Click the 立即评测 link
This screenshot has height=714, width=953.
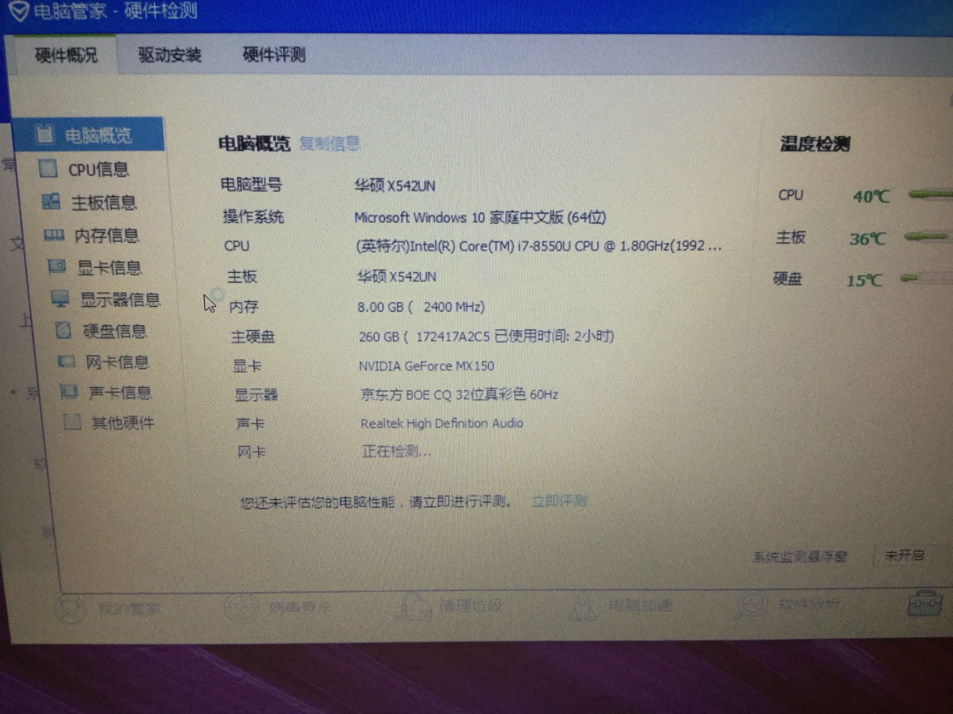(559, 501)
